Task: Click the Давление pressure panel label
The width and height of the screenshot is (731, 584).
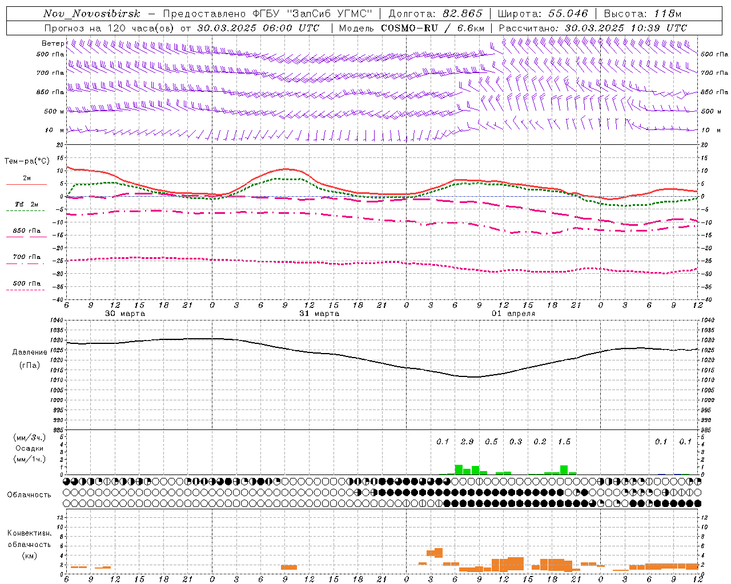Action: pyautogui.click(x=30, y=352)
